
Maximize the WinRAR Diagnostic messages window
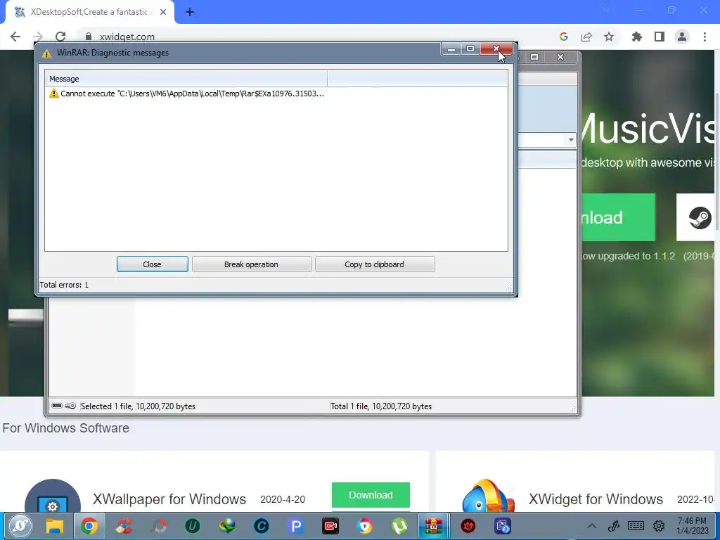coord(470,49)
